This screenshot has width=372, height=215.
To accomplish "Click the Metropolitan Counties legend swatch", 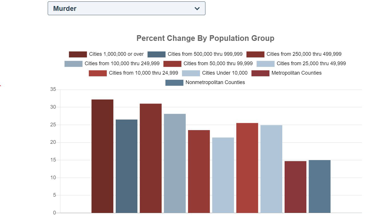I will click(x=260, y=73).
